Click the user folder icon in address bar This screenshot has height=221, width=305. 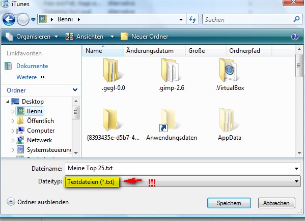pyautogui.click(x=43, y=19)
